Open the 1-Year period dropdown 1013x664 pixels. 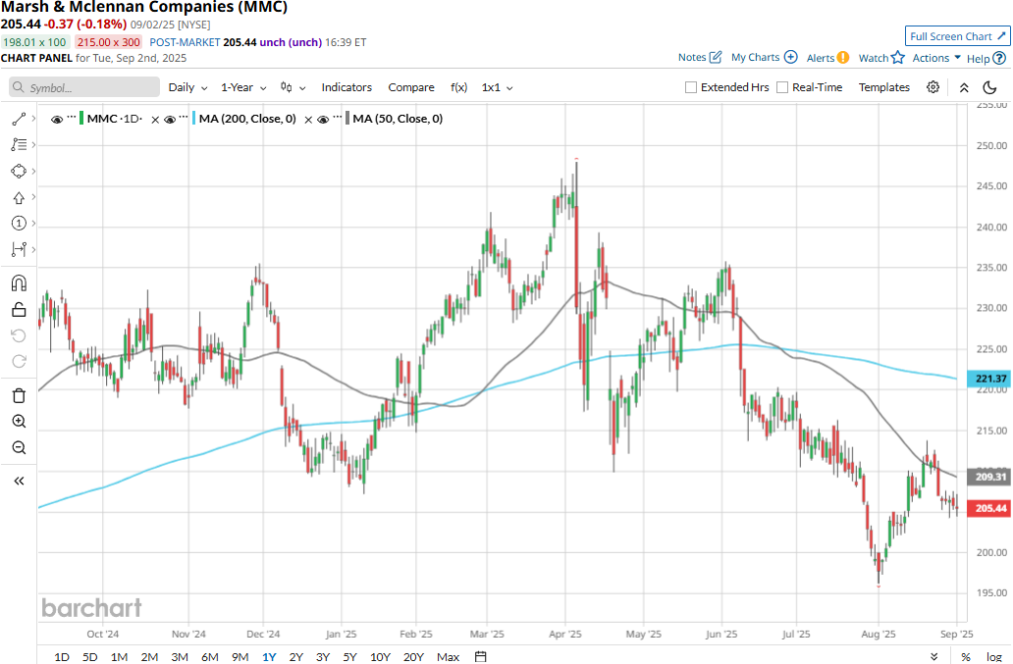(243, 87)
